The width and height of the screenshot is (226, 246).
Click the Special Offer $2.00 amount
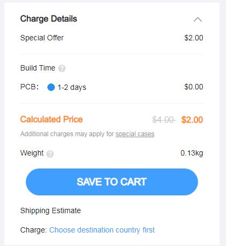194,38
